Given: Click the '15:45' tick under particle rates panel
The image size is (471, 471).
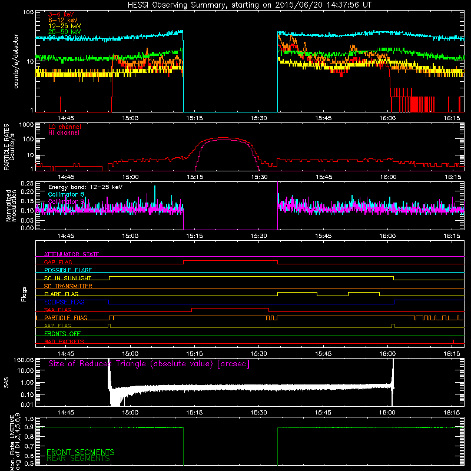Looking at the screenshot, I should click(324, 177).
